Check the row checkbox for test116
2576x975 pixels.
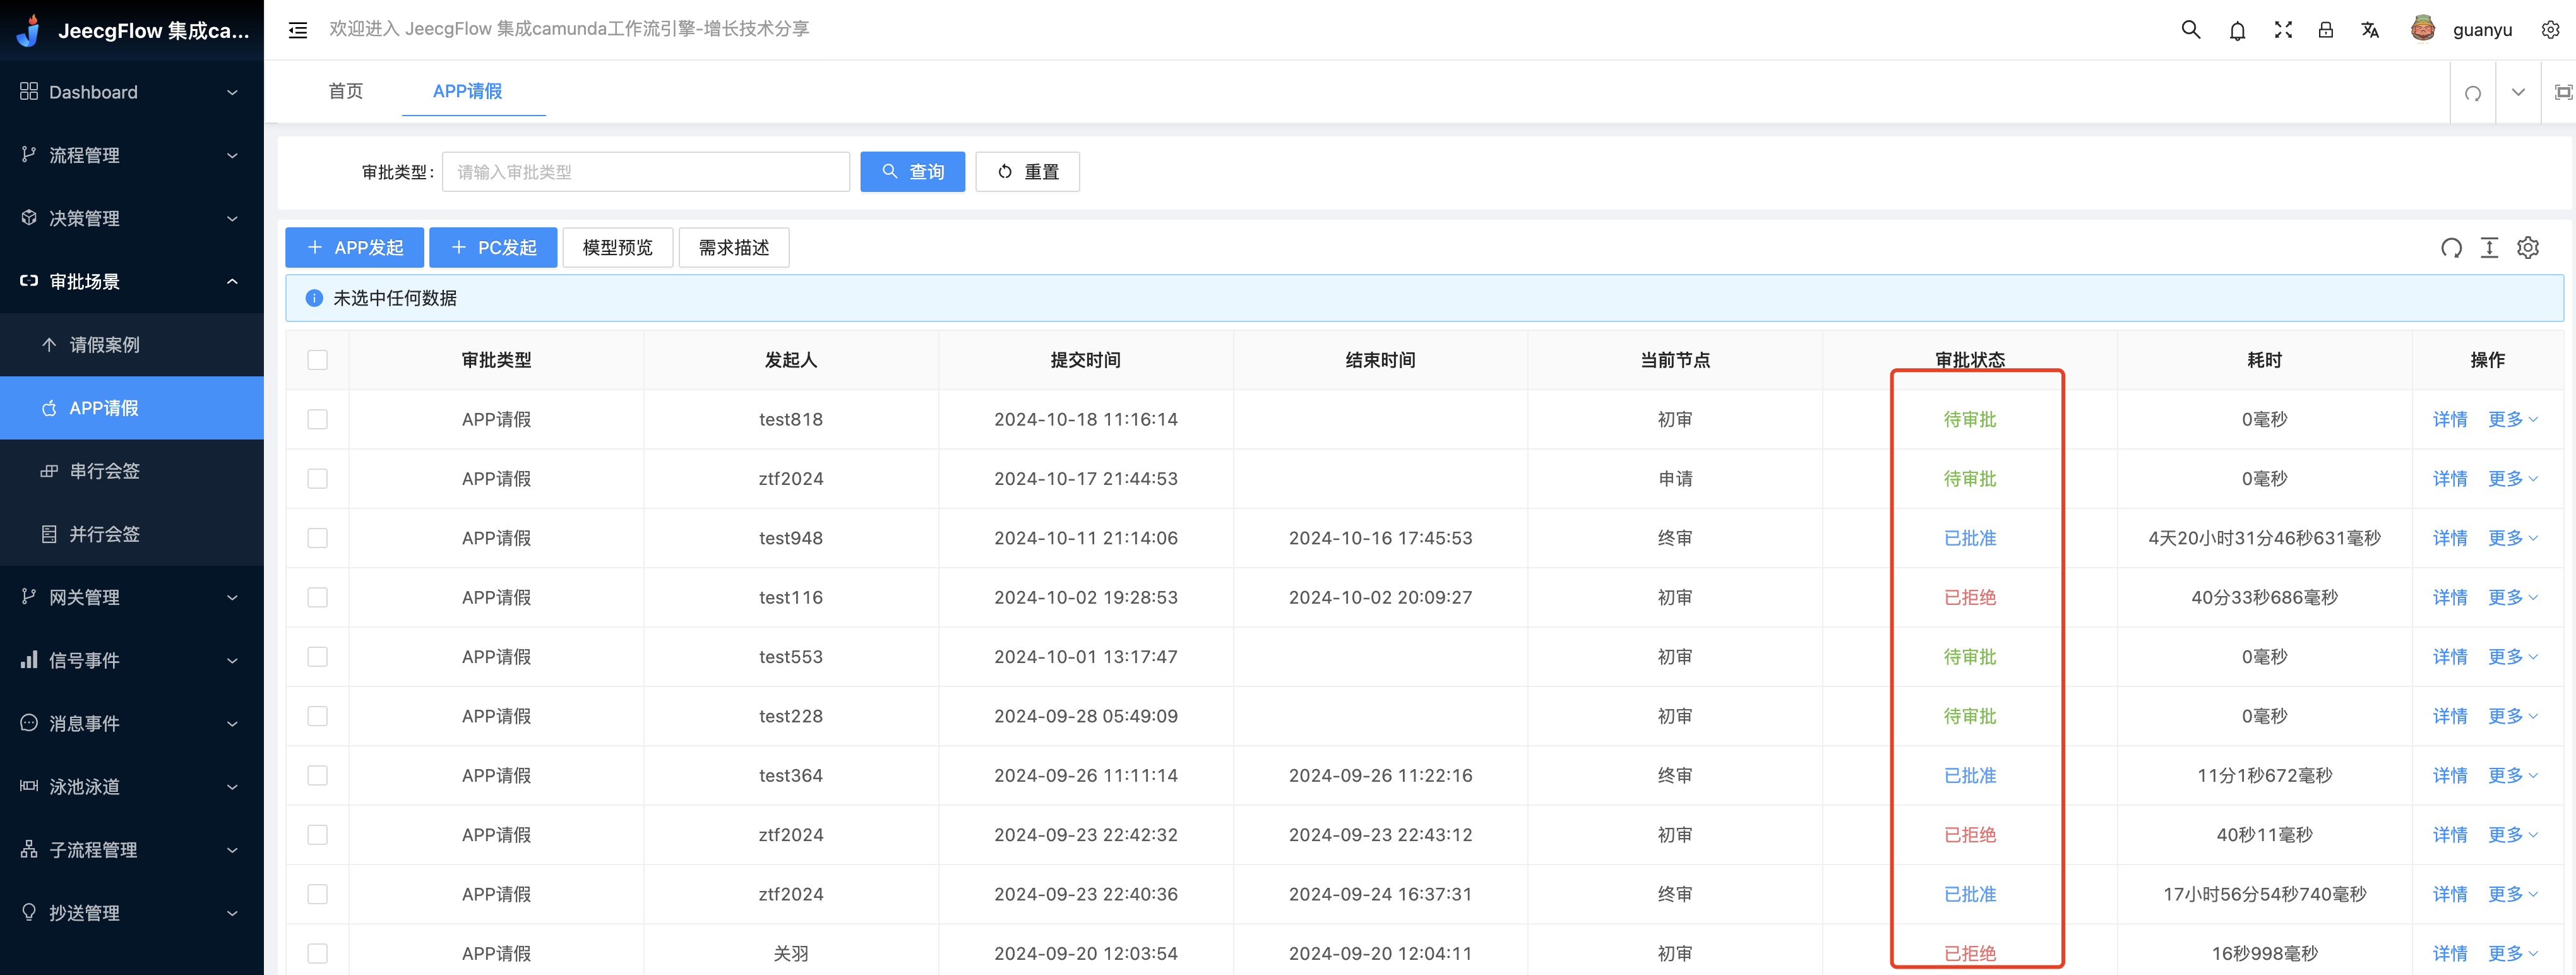click(x=317, y=597)
